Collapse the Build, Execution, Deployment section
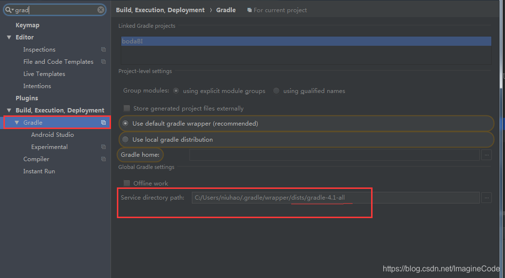Image resolution: width=505 pixels, height=278 pixels. (9, 111)
